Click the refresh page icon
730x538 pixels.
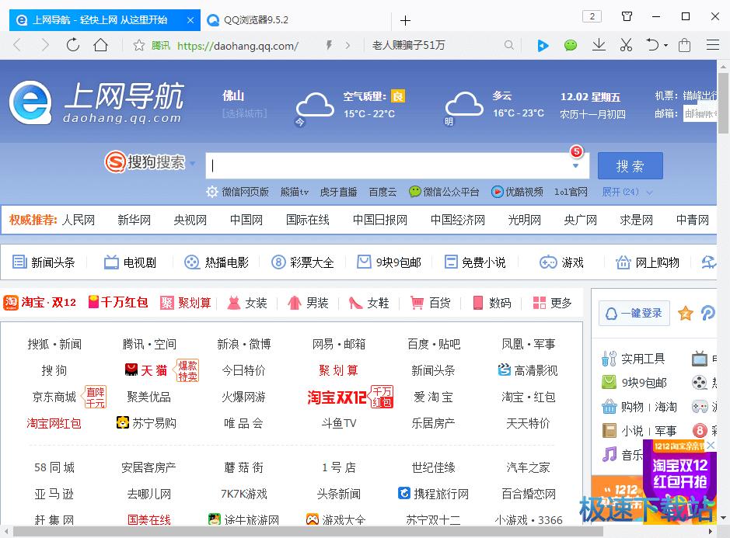coord(72,45)
